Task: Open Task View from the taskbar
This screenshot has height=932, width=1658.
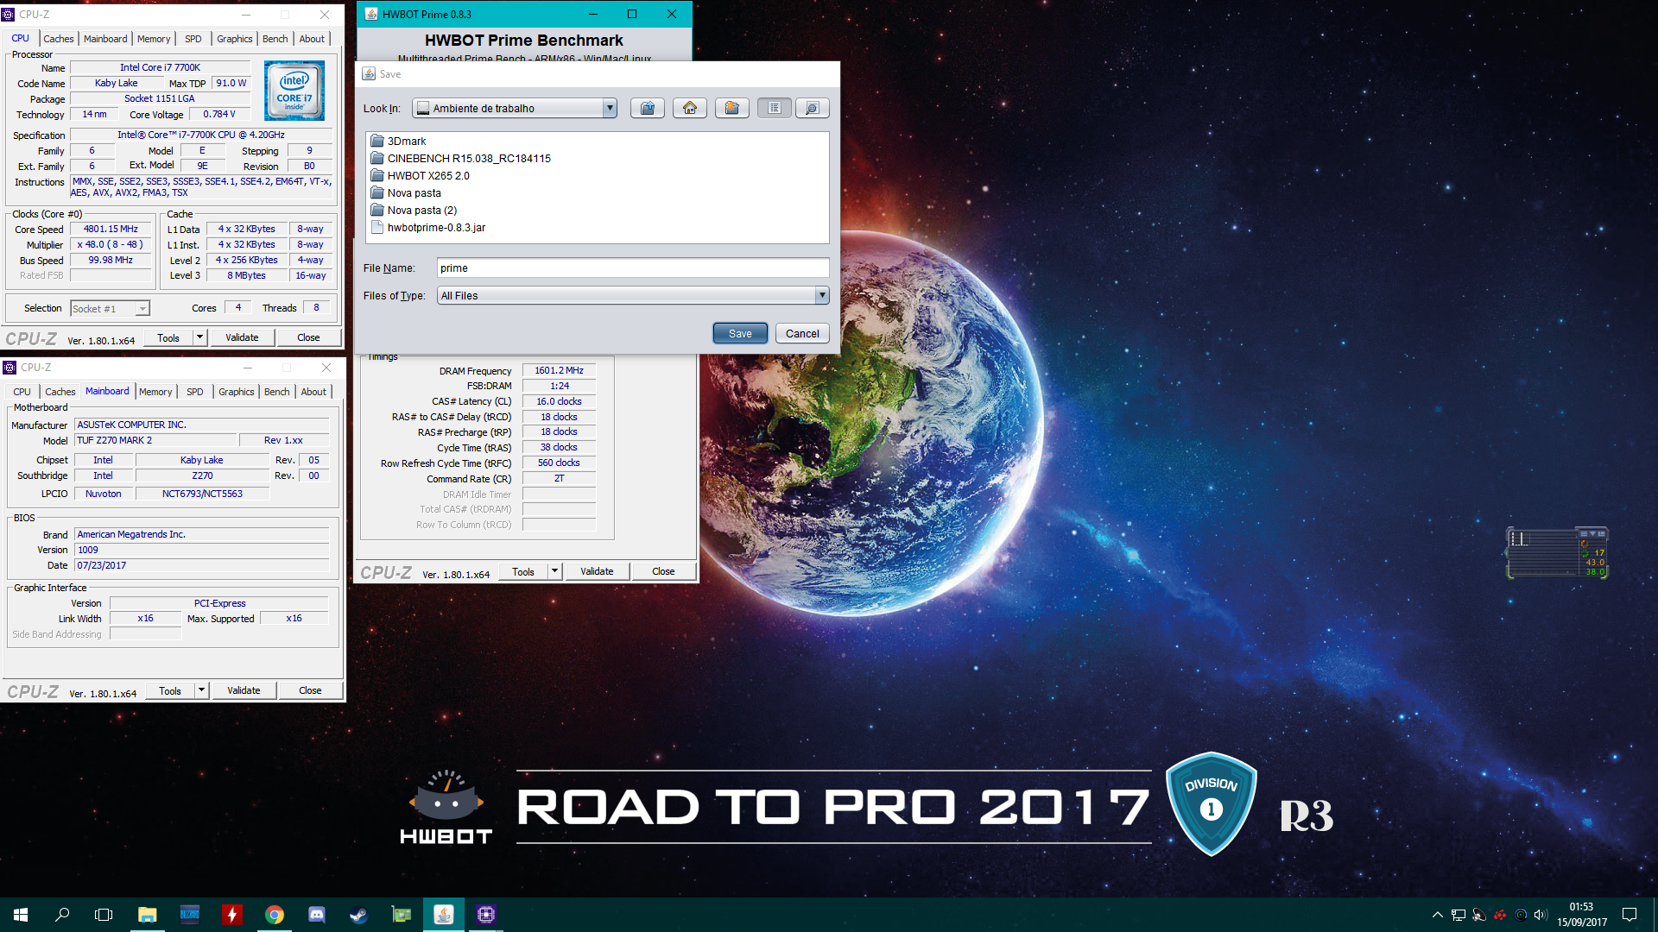Action: (x=104, y=915)
